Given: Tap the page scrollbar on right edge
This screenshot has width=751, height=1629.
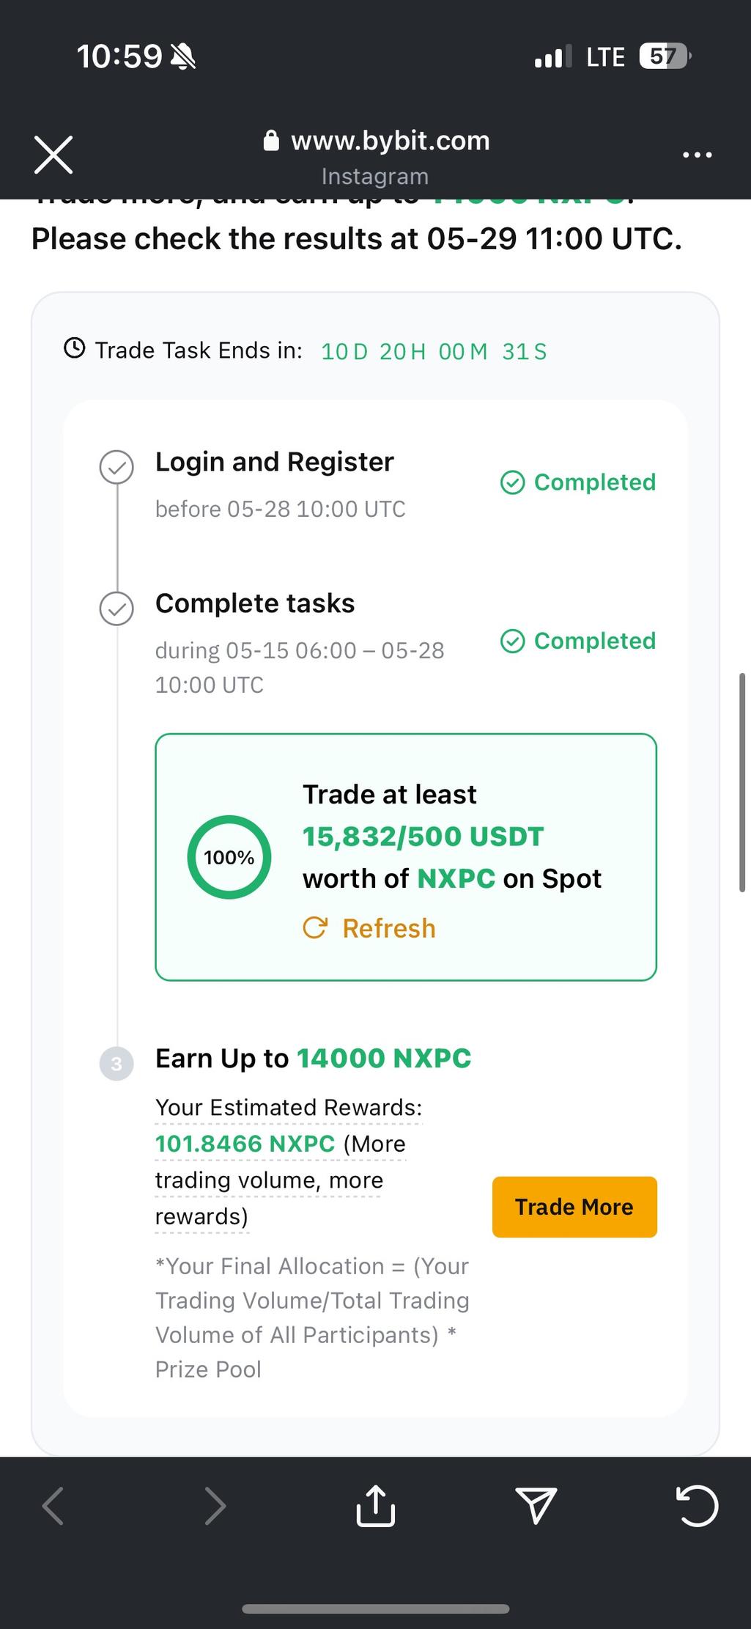Looking at the screenshot, I should point(741,782).
